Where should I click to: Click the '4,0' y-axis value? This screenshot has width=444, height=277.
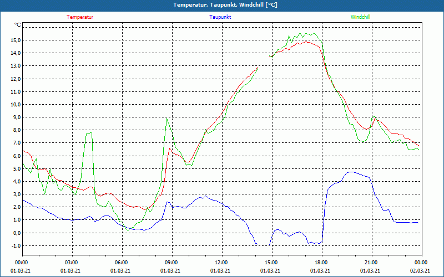click(17, 182)
